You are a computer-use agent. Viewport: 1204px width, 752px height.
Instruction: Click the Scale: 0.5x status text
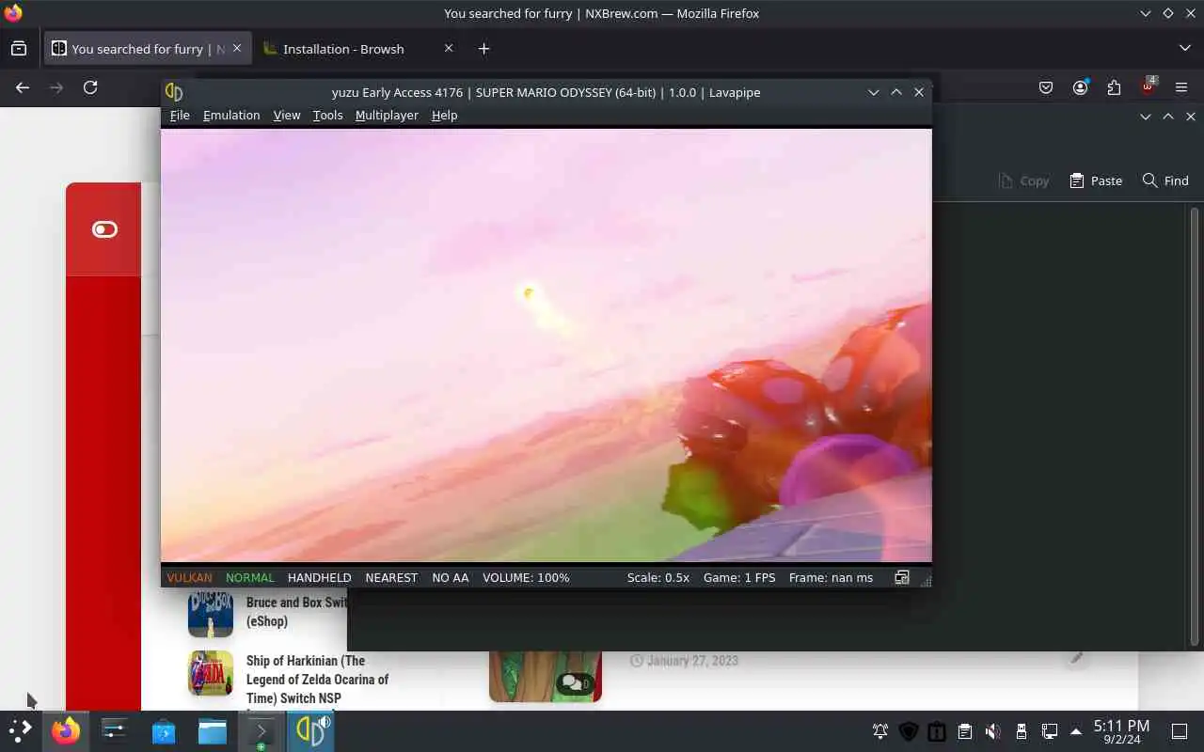(x=658, y=577)
